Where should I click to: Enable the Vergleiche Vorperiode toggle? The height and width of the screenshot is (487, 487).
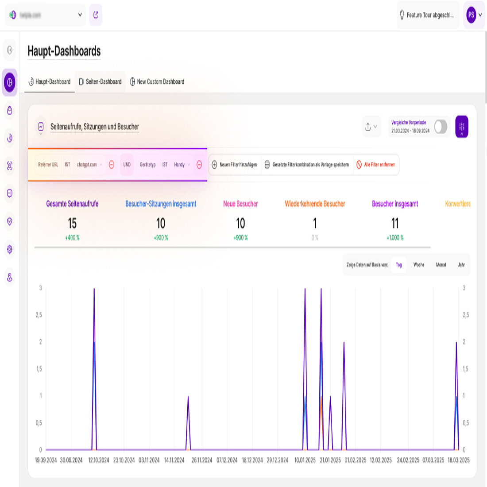tap(440, 127)
